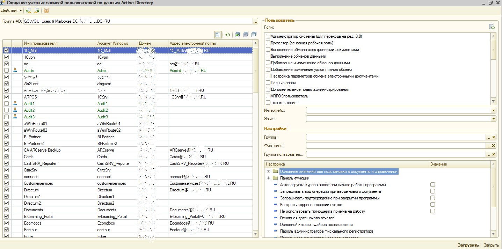
Task: Click ellipsis select button for Физ. лицо
Action: [488, 146]
